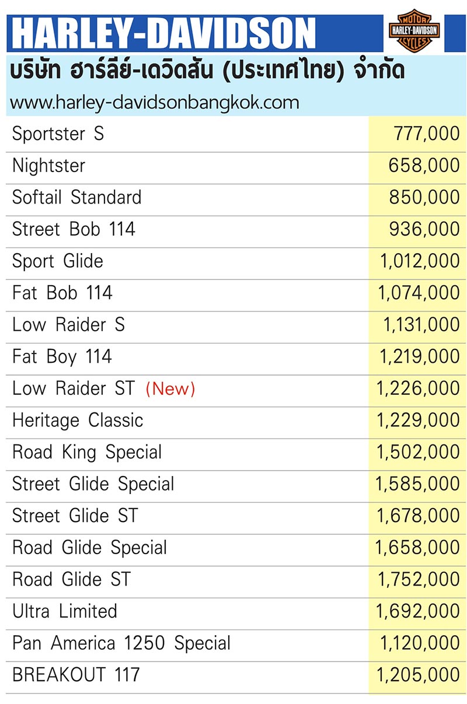The width and height of the screenshot is (467, 704).
Task: Select the Road Glide ST model
Action: (x=71, y=579)
